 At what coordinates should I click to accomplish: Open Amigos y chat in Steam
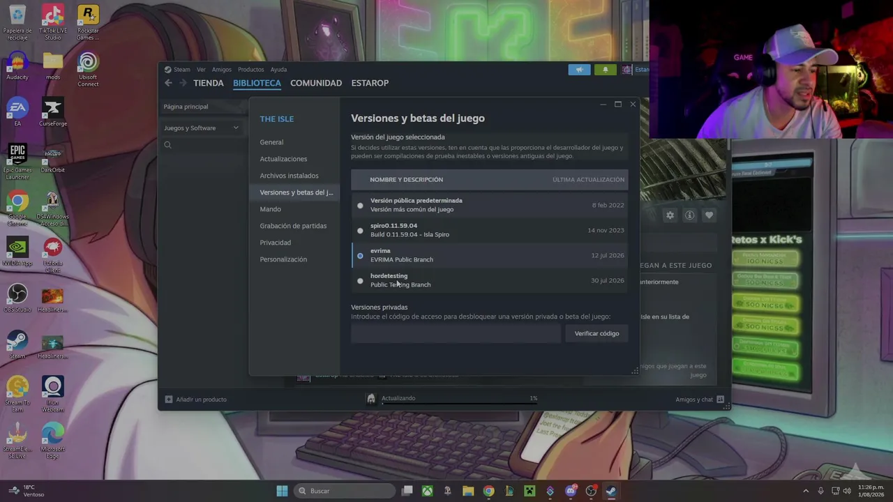pyautogui.click(x=700, y=400)
